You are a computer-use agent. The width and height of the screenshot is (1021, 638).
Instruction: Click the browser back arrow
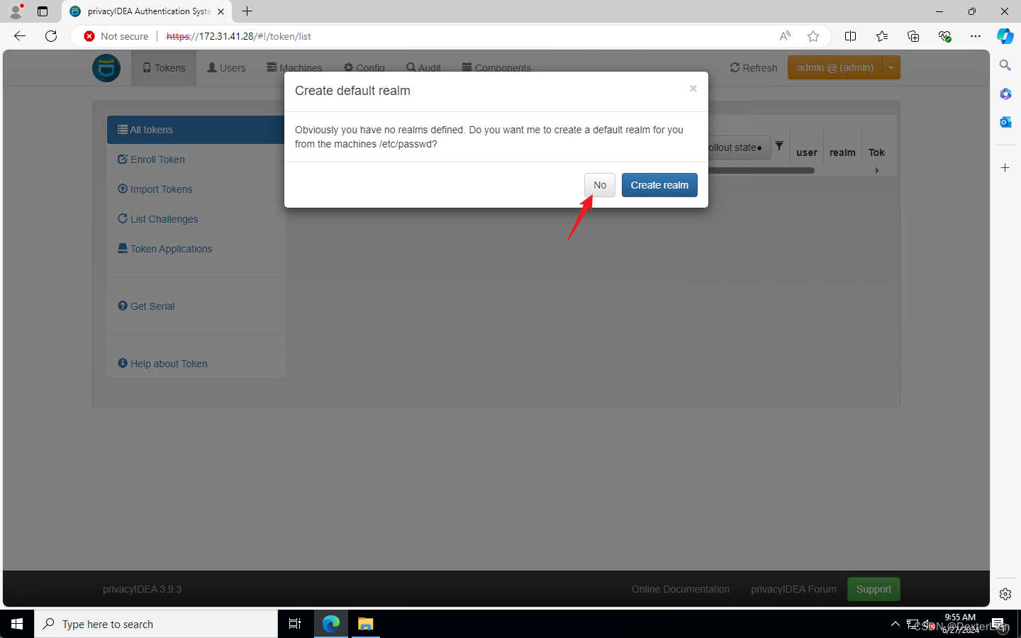point(20,36)
